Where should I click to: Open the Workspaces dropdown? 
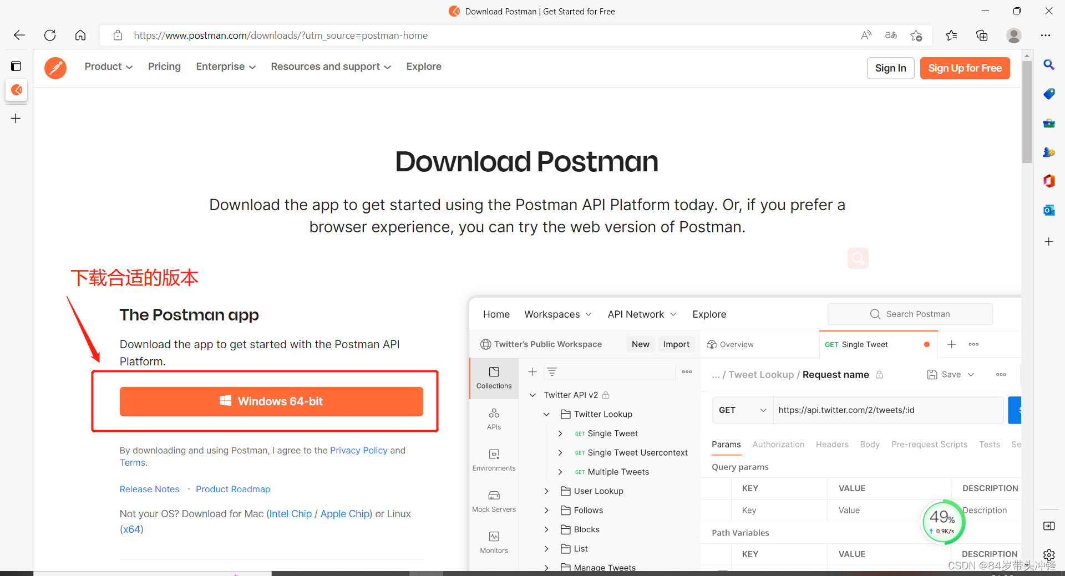557,314
